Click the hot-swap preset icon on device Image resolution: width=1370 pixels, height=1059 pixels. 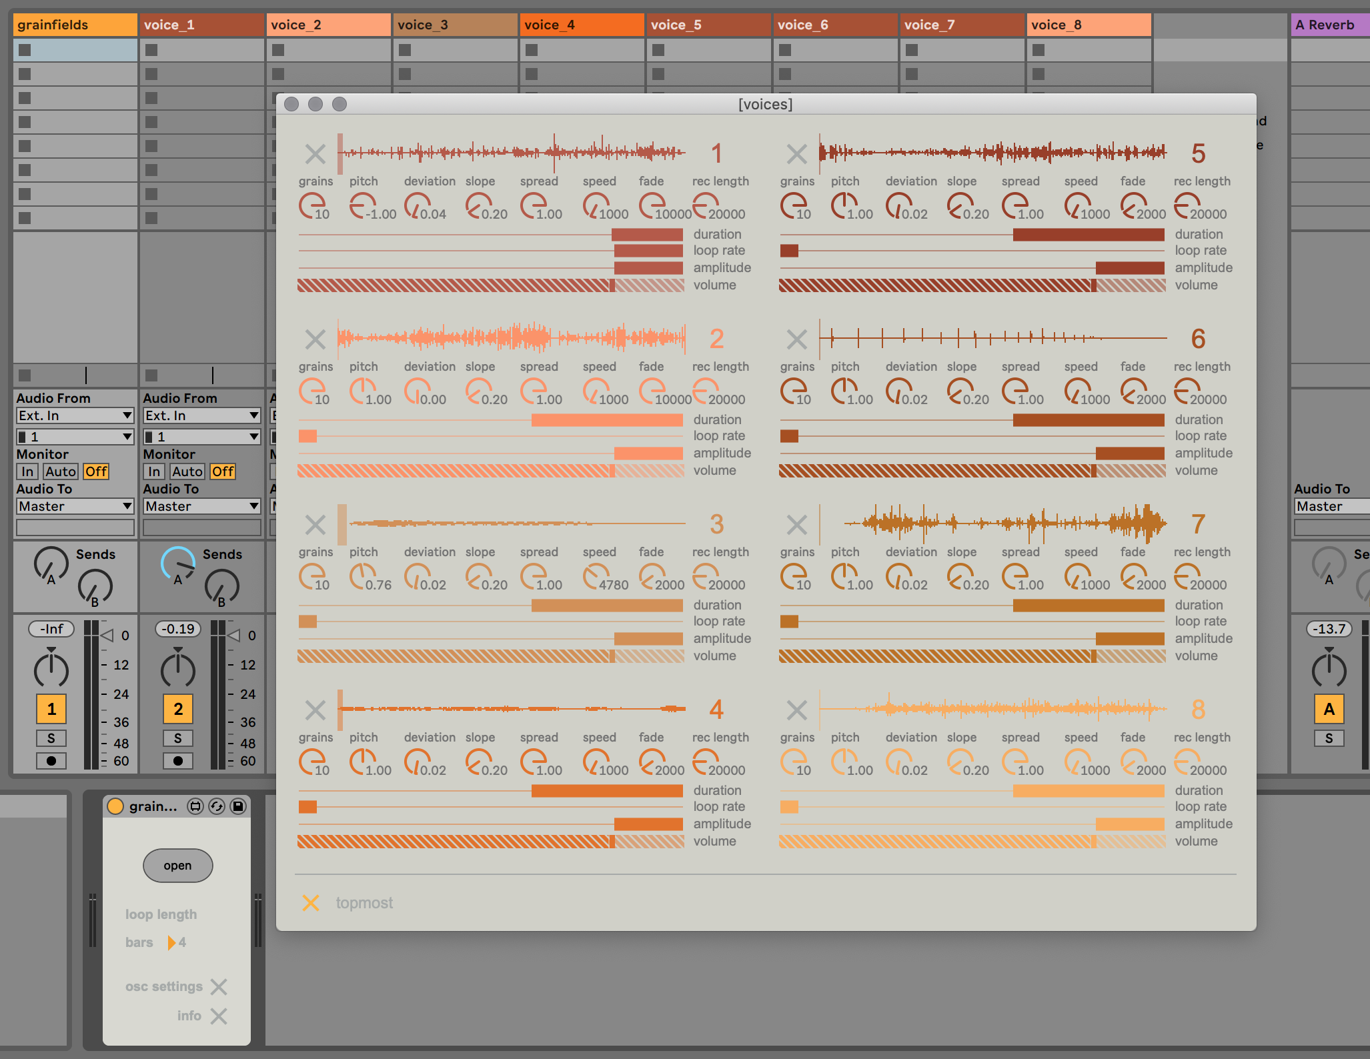click(217, 806)
